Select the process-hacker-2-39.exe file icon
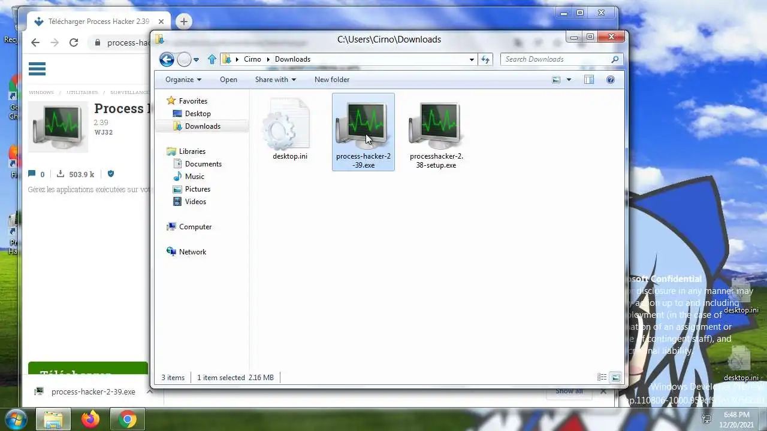The image size is (767, 431). pos(363,132)
